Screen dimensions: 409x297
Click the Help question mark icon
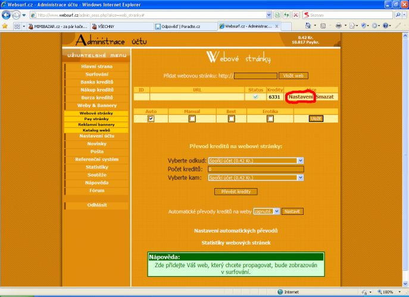386,26
